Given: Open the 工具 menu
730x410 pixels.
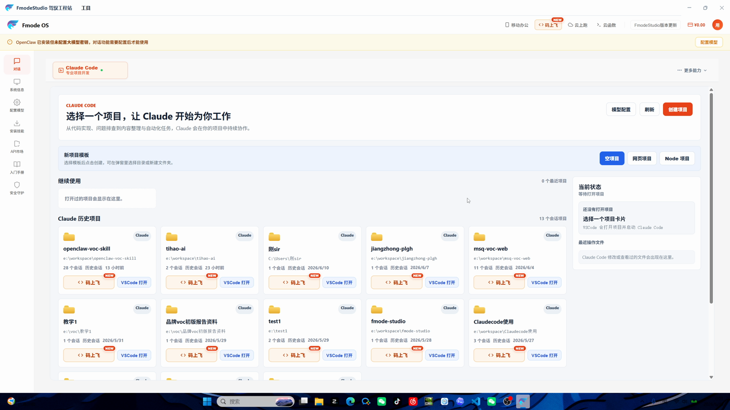Looking at the screenshot, I should (86, 8).
